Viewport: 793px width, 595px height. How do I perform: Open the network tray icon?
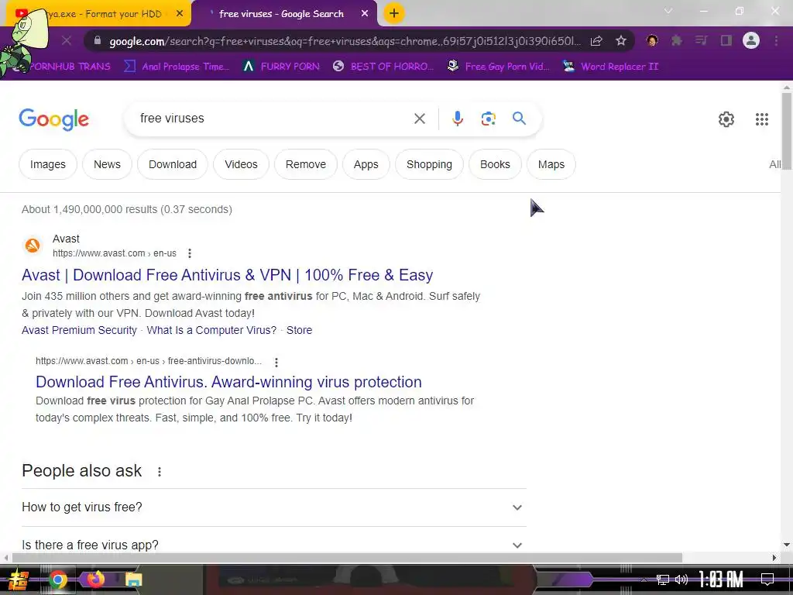pos(663,580)
